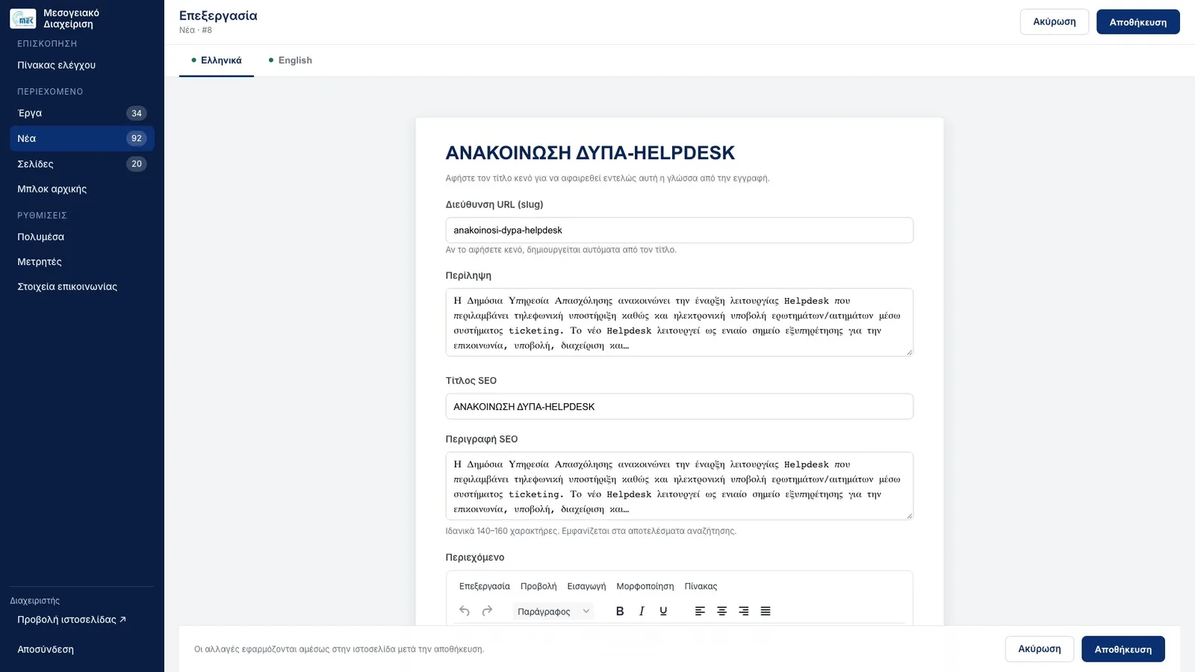Open Σελίδες section in sidebar
The image size is (1195, 672).
pos(82,164)
